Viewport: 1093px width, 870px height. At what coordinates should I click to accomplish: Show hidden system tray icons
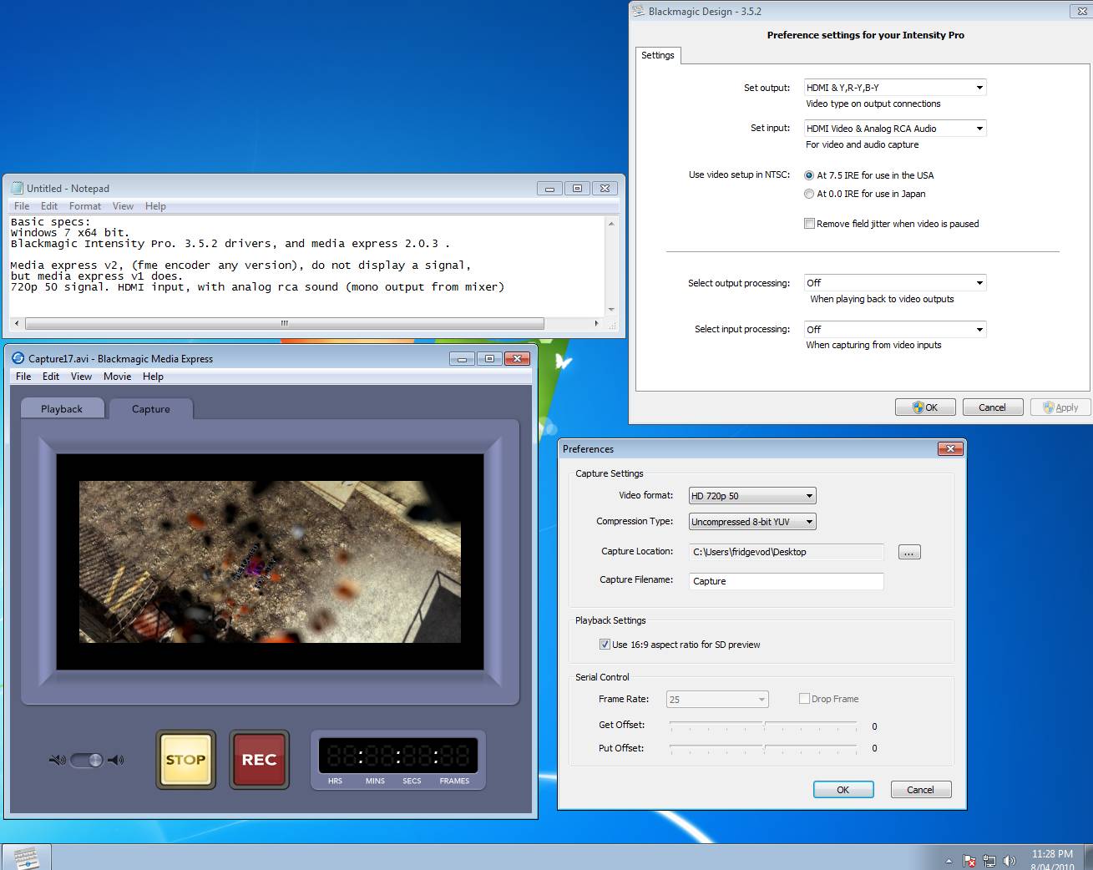point(949,860)
